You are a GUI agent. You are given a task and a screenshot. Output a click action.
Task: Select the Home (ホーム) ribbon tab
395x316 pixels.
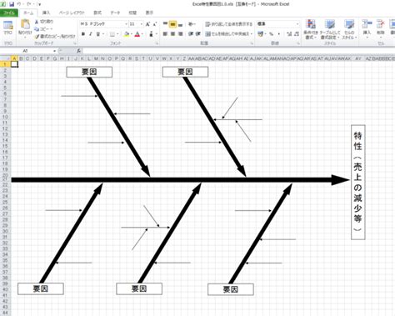pyautogui.click(x=28, y=13)
